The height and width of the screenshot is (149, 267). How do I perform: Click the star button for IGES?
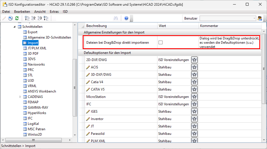click(x=194, y=112)
